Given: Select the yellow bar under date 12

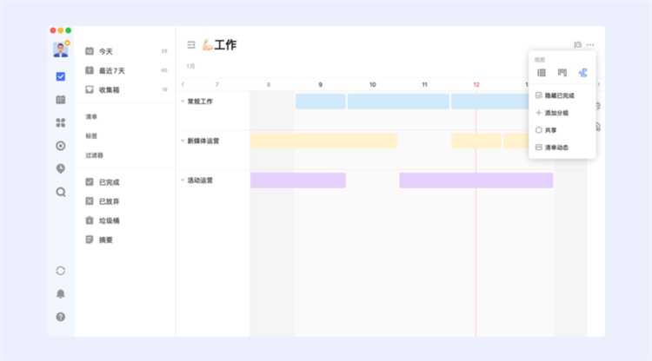Looking at the screenshot, I should pos(476,141).
